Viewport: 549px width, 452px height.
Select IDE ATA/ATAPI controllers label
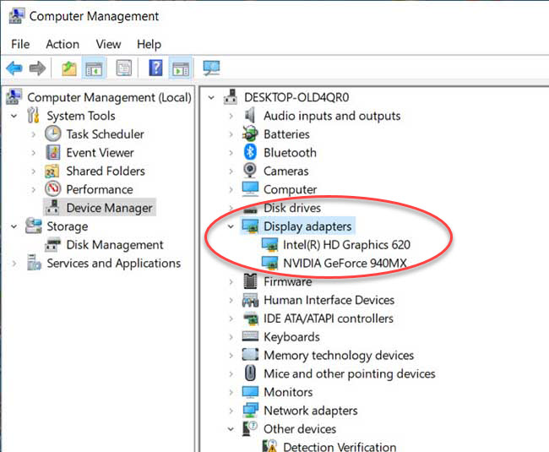point(329,319)
